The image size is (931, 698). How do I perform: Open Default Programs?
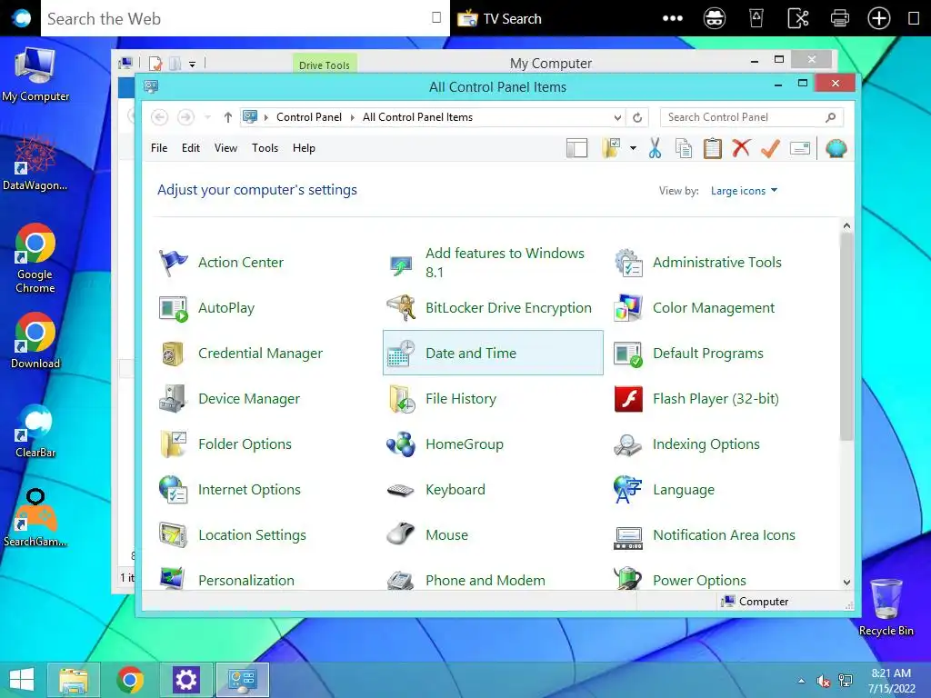pyautogui.click(x=689, y=354)
